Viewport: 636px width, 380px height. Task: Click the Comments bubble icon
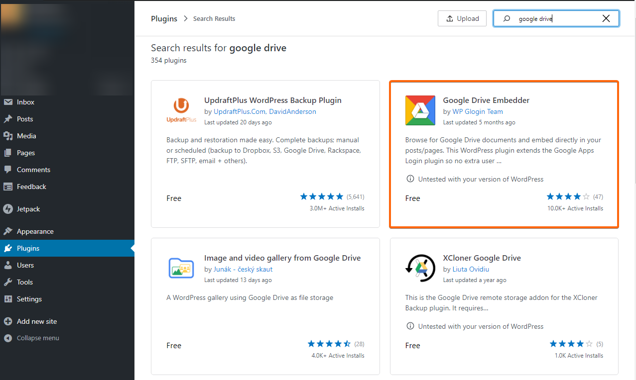coord(8,170)
